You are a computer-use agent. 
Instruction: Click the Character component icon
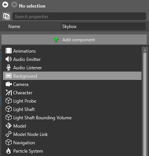(9, 92)
